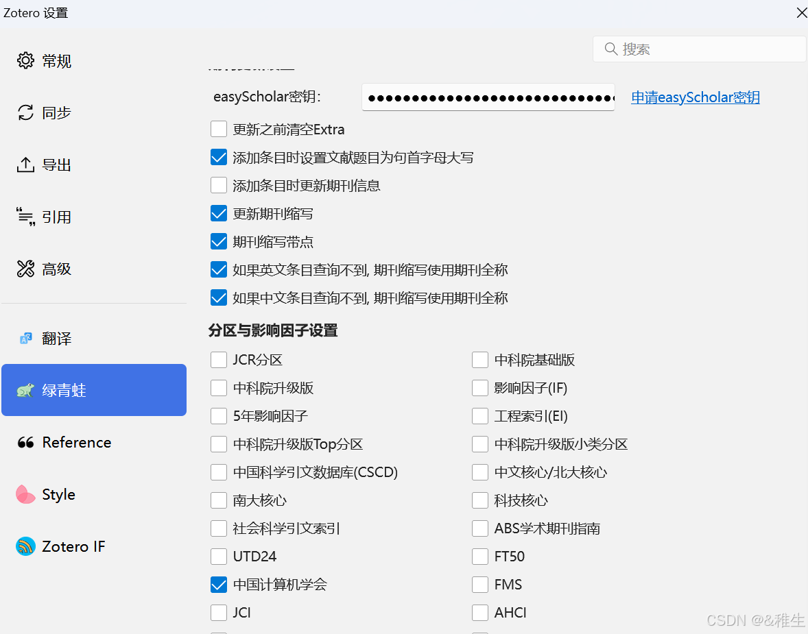
Task: Open the Style plugin pane
Action: [94, 494]
